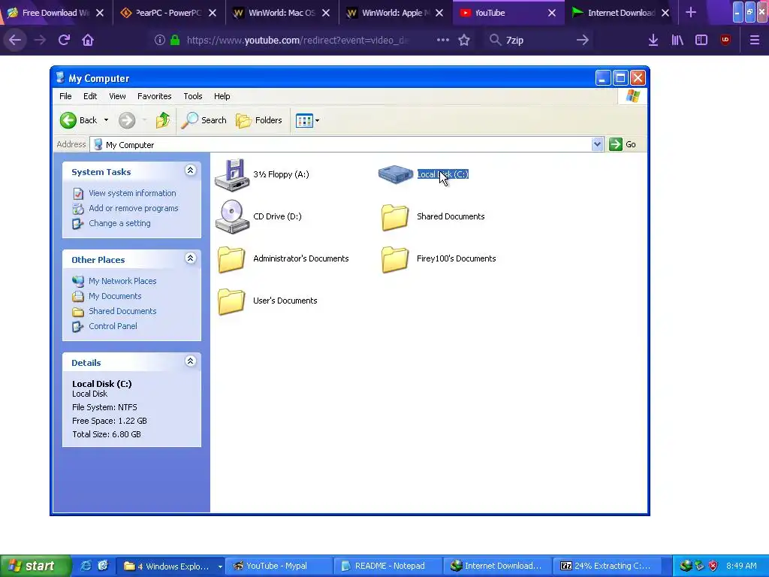Open the page actions three-dots menu
Screen dimensions: 769x577
443,40
